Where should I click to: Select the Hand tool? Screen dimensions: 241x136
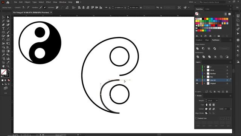pos(3,66)
